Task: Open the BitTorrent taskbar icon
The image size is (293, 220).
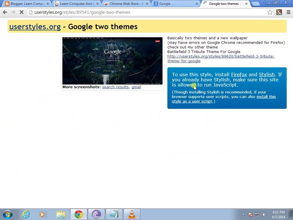Action: 96,215
